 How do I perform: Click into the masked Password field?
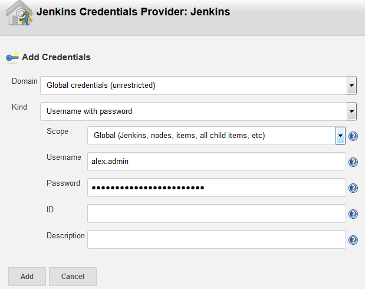[216, 188]
